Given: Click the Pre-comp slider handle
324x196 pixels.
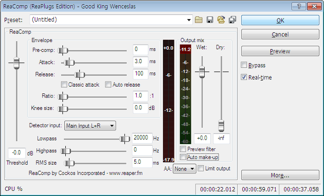Looking at the screenshot, I should [63, 50].
